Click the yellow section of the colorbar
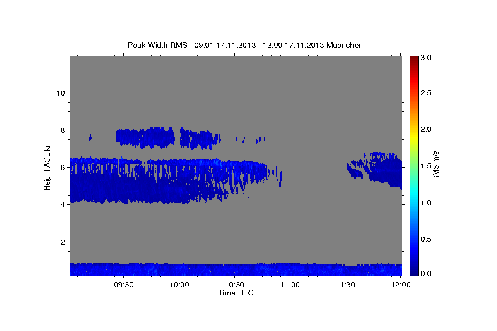 point(415,137)
